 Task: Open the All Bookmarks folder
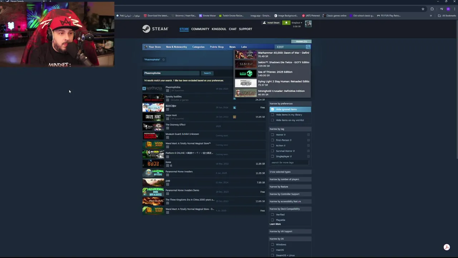[447, 16]
